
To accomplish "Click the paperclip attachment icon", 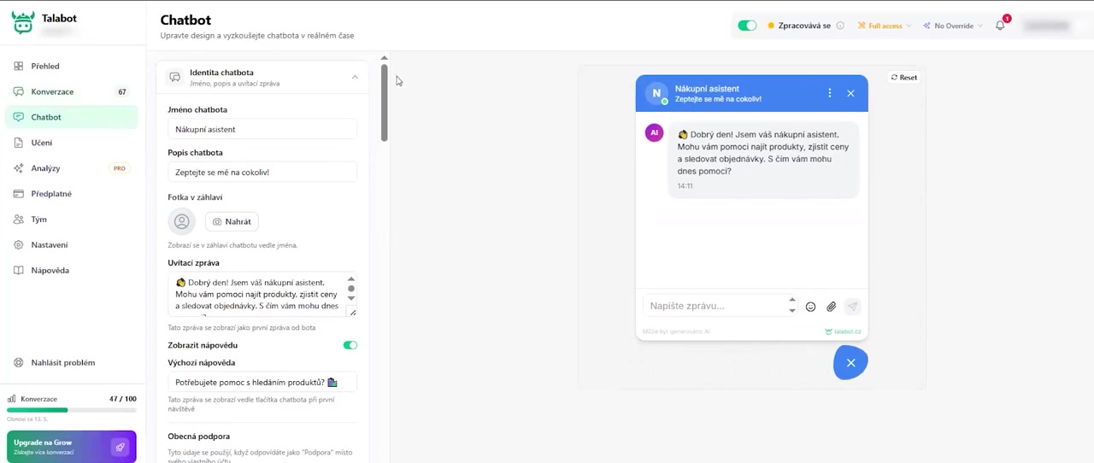I will click(x=831, y=307).
